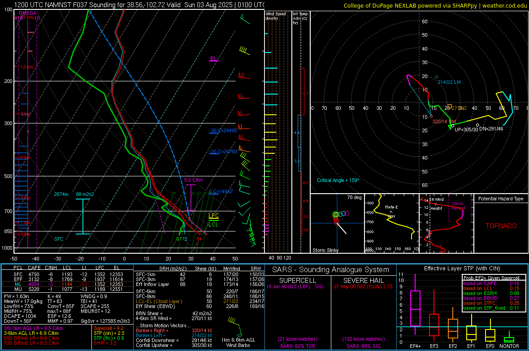The height and width of the screenshot is (351, 529).
Task: Click the OMEGA label on skew-T
Action: pos(28,13)
